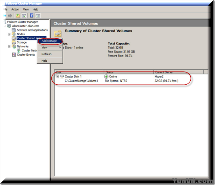Image resolution: width=215 pixels, height=185 pixels.
Task: Open the Action menu
Action: pos(15,9)
